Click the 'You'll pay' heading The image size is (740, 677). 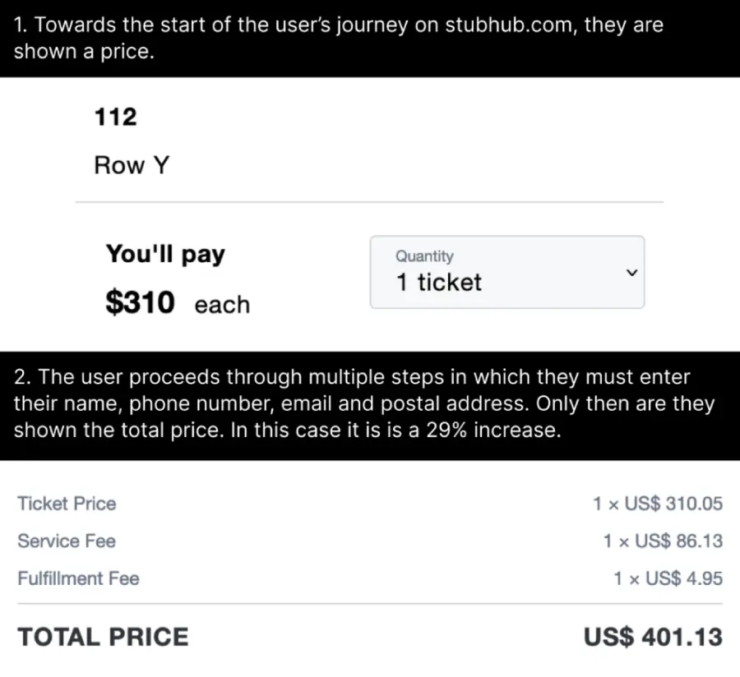tap(164, 254)
